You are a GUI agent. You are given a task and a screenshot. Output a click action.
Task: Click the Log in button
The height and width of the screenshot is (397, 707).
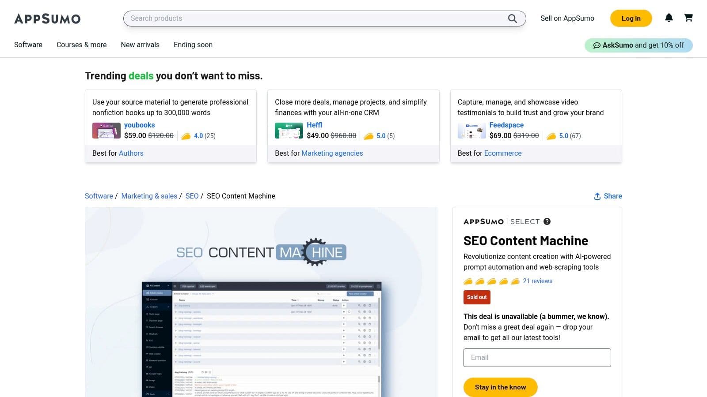click(631, 18)
